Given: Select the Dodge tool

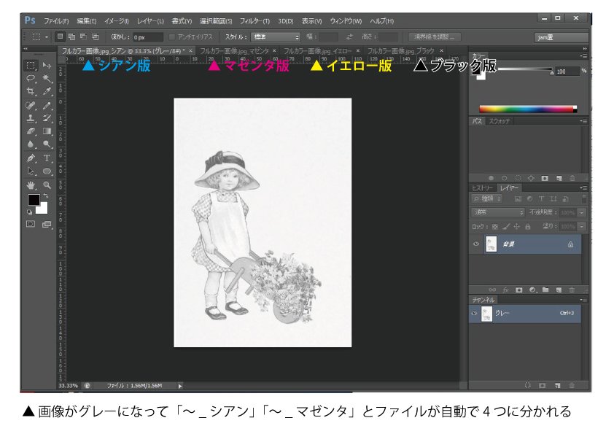Looking at the screenshot, I should point(47,144).
